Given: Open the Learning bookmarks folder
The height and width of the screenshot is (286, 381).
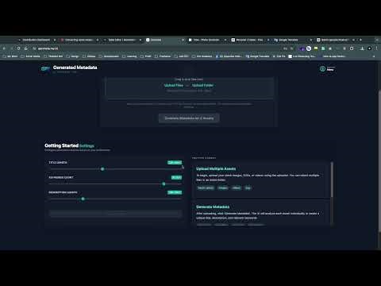Looking at the screenshot, I should 129,56.
